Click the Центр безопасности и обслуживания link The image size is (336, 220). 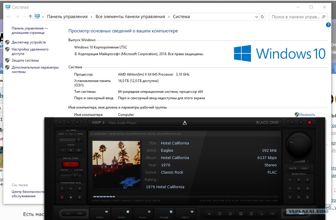click(x=28, y=194)
